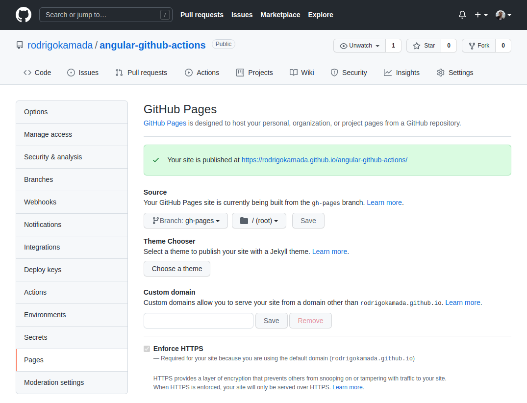
Task: Open angular-github-actions repository link
Action: (152, 45)
